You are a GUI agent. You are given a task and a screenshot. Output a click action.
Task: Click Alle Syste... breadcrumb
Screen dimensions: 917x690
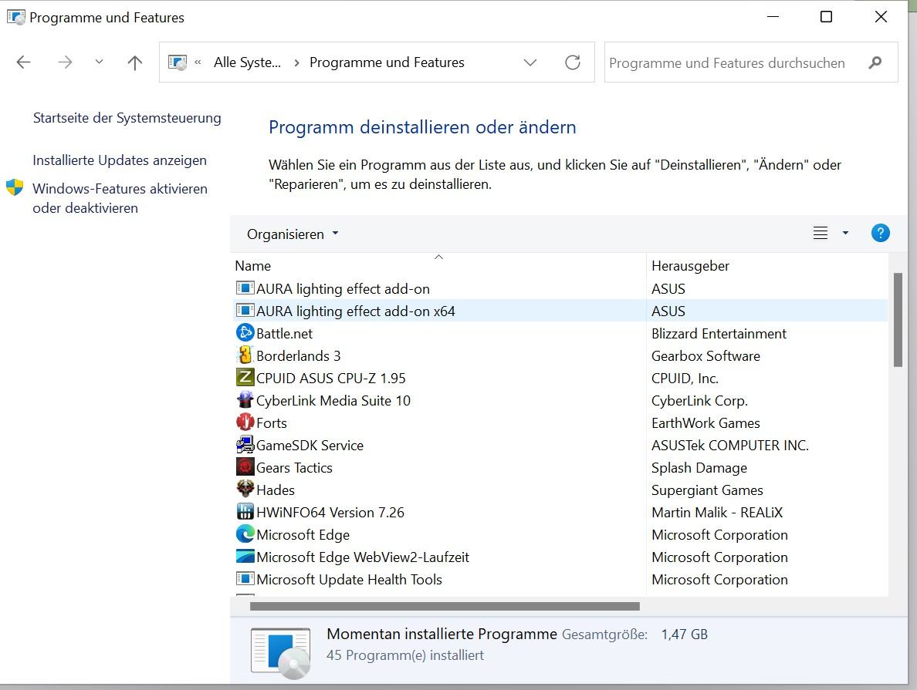point(247,62)
